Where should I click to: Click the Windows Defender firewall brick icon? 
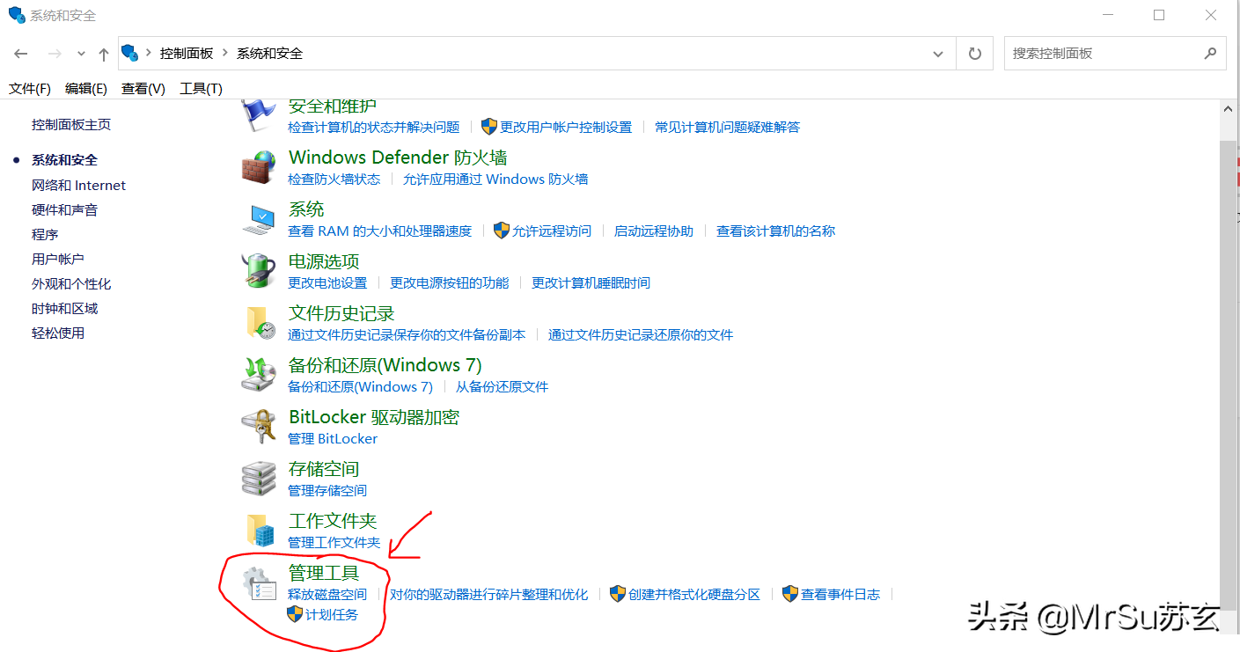(259, 166)
